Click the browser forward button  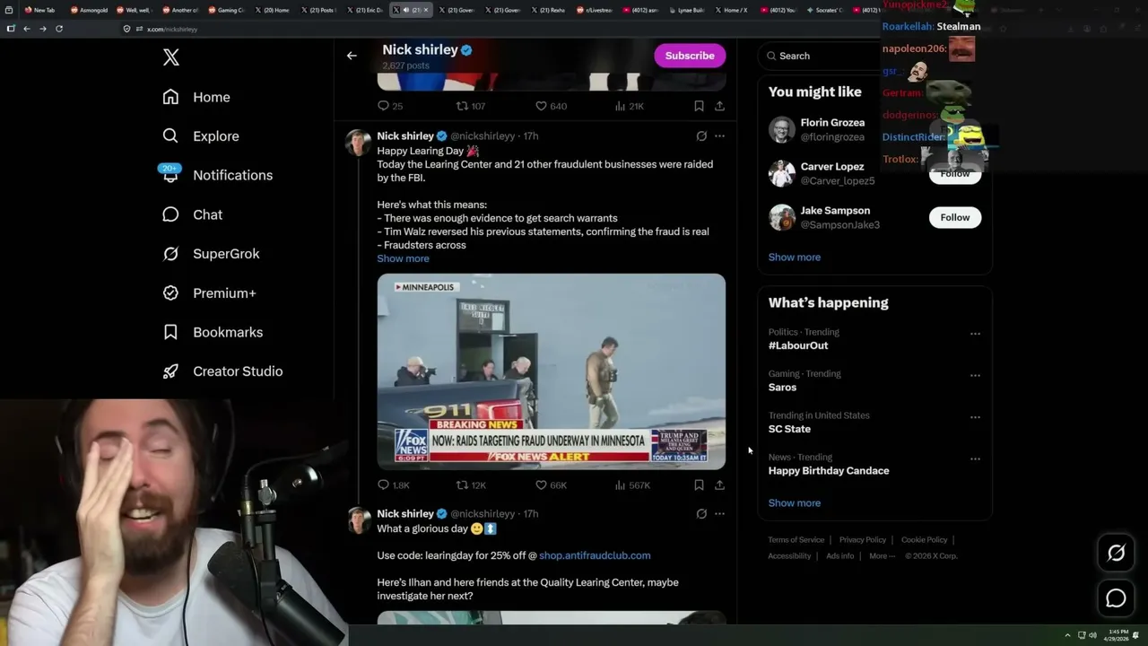(42, 29)
